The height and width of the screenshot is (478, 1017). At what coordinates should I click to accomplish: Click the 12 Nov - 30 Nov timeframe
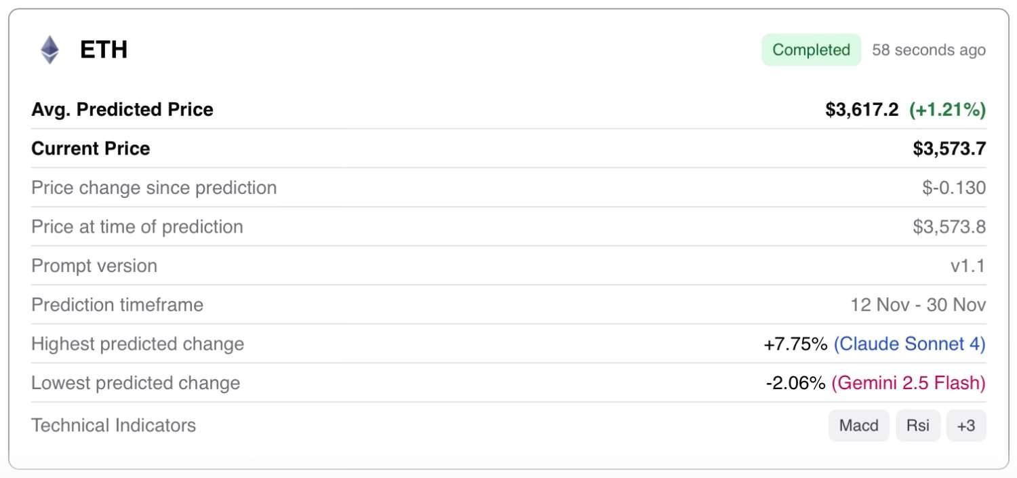[918, 305]
